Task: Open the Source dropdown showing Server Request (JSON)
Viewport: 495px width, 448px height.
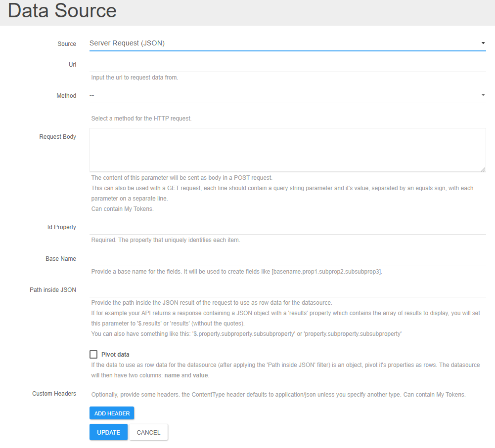Action: (x=287, y=43)
